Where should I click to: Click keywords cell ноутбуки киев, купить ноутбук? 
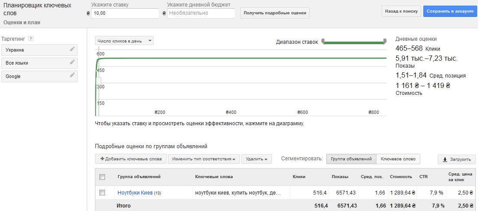(237, 193)
